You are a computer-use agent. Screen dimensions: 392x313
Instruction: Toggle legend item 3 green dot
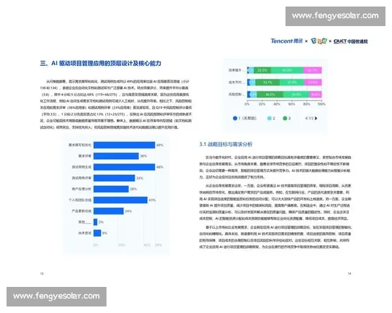tap(285, 118)
